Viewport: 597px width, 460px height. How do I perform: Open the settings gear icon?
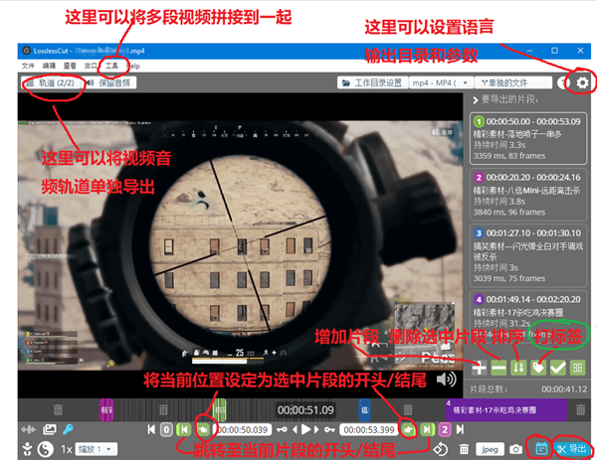tap(582, 83)
